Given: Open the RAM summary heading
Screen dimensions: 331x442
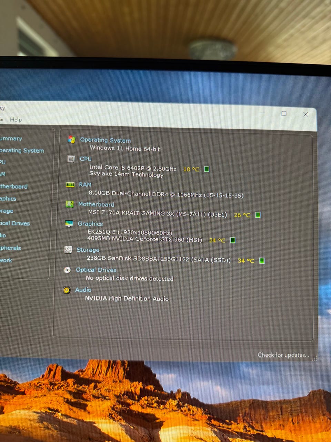Looking at the screenshot, I should click(x=85, y=184).
